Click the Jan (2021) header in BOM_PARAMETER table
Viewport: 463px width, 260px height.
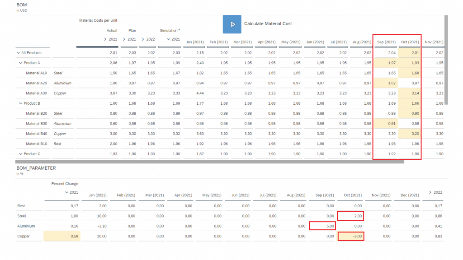click(98, 195)
